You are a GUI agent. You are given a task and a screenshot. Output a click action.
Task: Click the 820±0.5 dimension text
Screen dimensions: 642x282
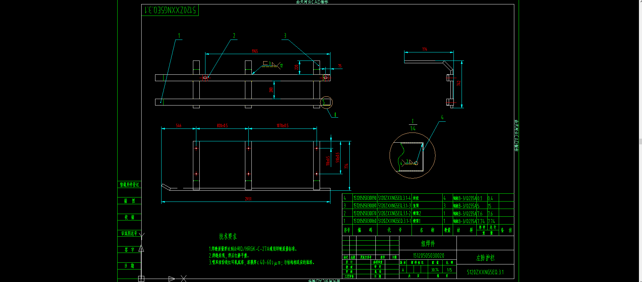[x=222, y=125]
